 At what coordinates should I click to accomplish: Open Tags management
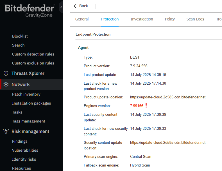click(x=29, y=121)
